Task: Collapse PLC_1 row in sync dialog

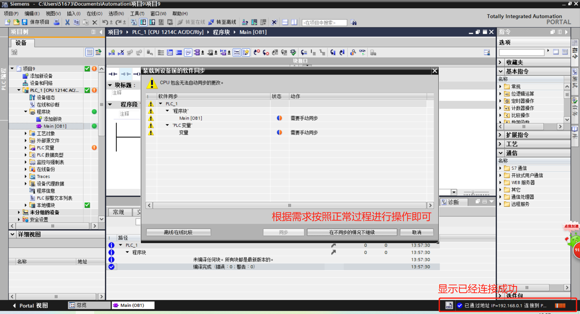Action: 161,104
